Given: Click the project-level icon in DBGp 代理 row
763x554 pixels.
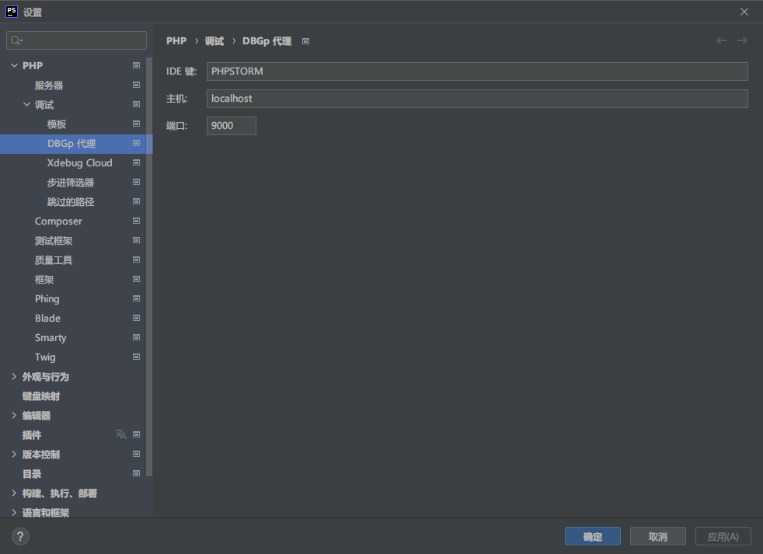Looking at the screenshot, I should pos(136,143).
